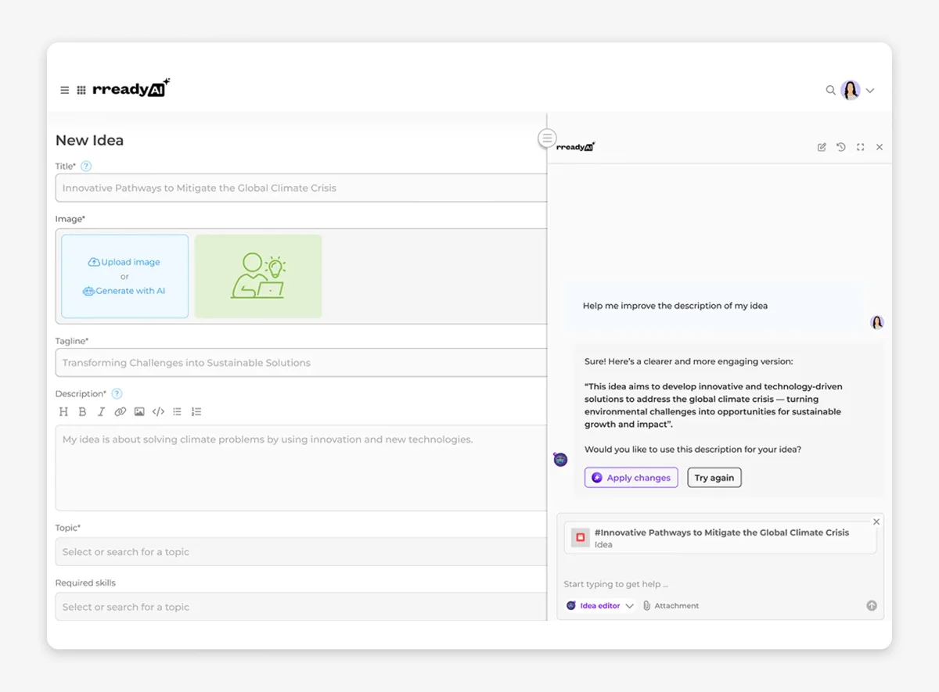
Task: Insert numbered list in description
Action: [196, 411]
